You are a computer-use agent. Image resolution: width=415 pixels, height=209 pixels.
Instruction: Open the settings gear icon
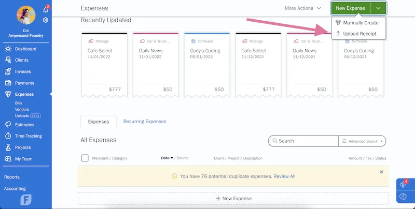[x=46, y=20]
